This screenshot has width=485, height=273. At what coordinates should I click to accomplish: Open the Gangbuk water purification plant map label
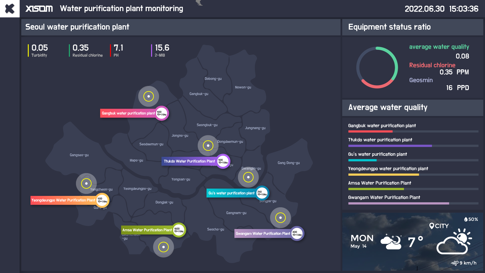tap(128, 113)
